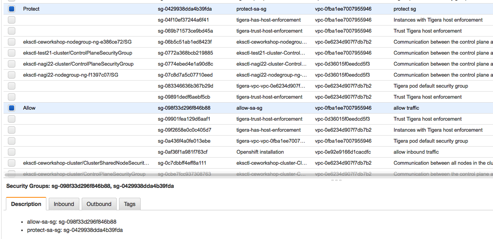Click the eksctl-ceworkshop-cluster/ClusterSharedNodeSecurit… name
Screen dimensions: 493x239
[x=86, y=163]
